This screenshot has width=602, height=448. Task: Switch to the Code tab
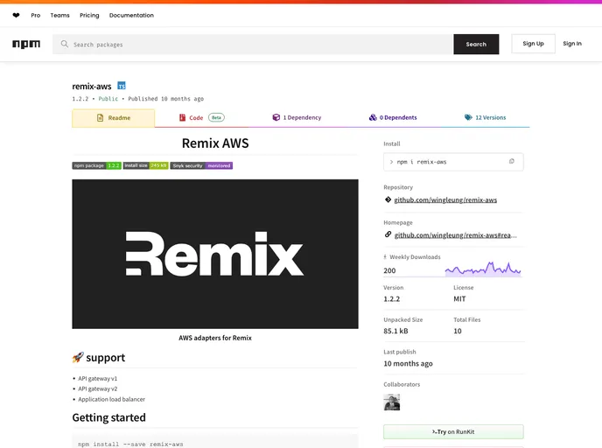pos(201,118)
